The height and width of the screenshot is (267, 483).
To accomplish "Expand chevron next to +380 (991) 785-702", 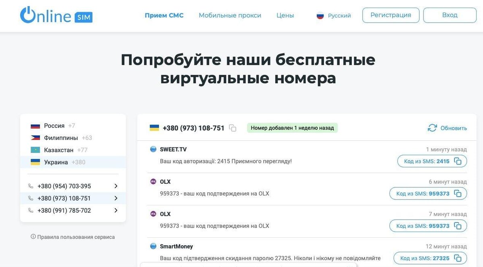I will [116, 210].
